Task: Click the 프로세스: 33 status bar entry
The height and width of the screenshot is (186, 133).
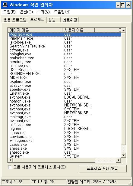Action: coord(15,182)
